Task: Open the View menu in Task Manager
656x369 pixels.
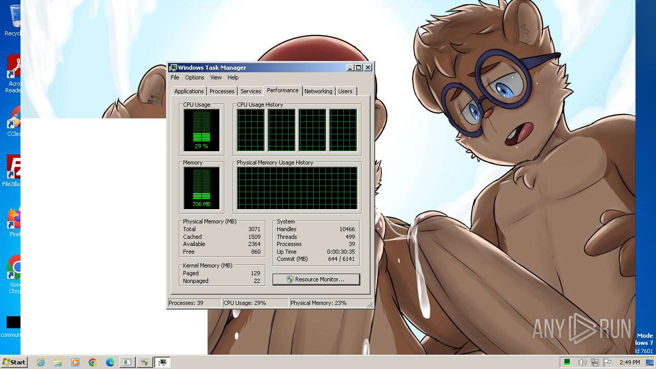Action: pos(216,77)
